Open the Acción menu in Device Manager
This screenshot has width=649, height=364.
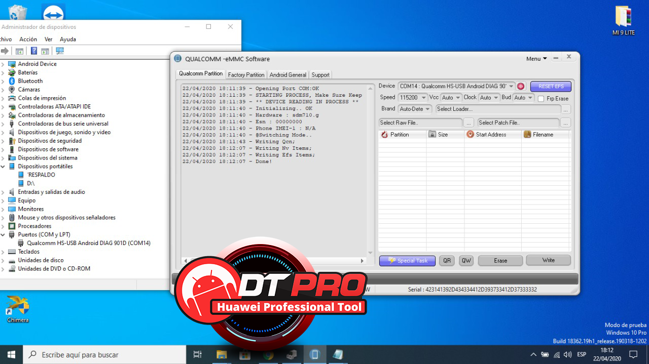coord(28,39)
